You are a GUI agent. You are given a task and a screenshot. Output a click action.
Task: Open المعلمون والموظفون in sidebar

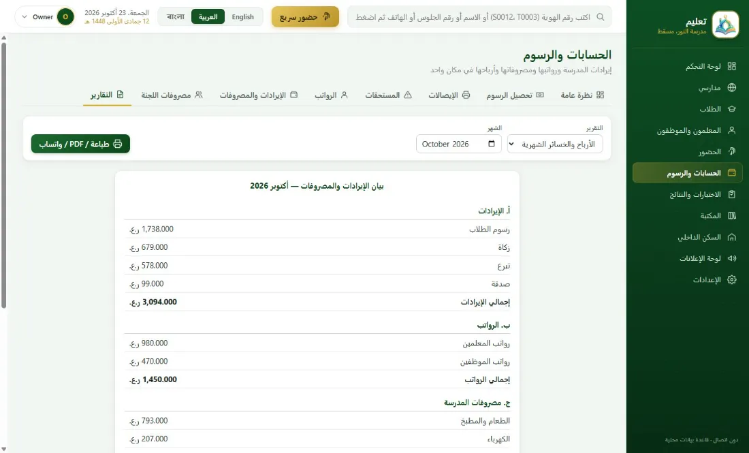point(688,130)
